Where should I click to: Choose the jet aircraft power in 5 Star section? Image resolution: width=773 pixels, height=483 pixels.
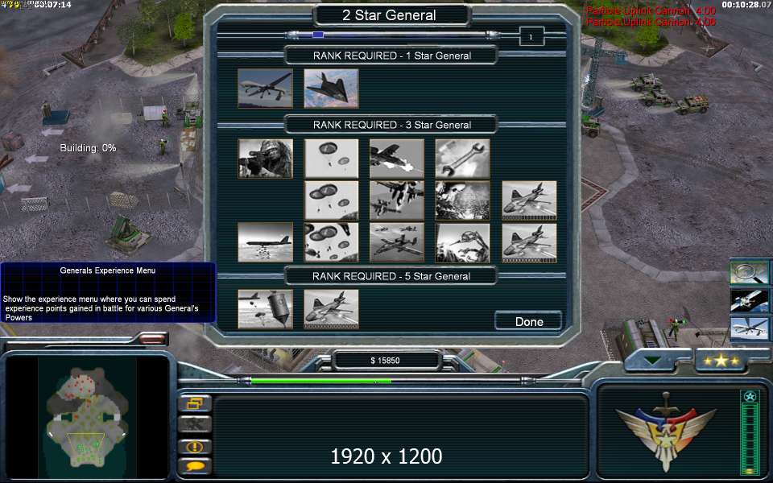331,309
